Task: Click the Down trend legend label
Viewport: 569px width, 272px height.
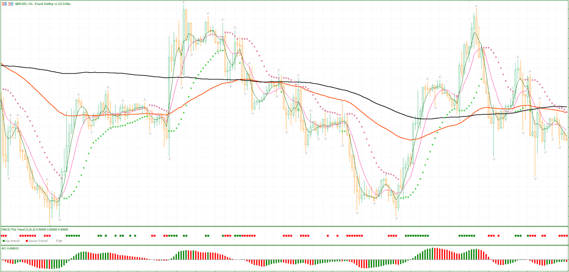Action: [x=38, y=241]
